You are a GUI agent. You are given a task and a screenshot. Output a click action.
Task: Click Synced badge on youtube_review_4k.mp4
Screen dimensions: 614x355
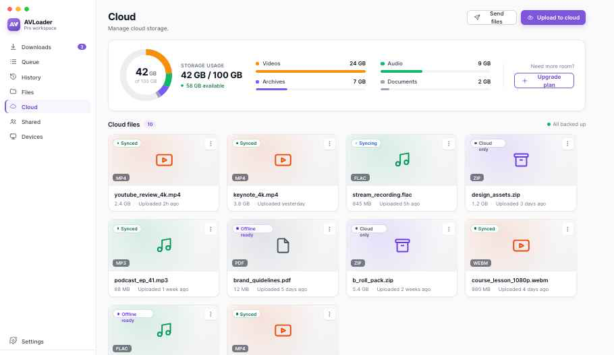(x=127, y=143)
